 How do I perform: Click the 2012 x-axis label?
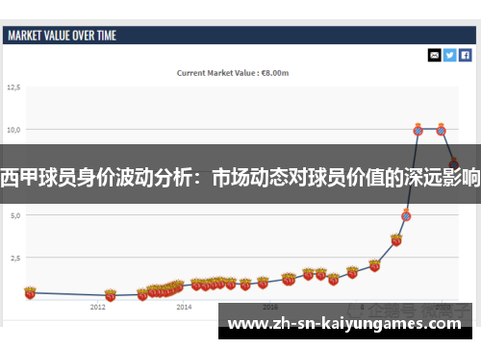[97, 307]
